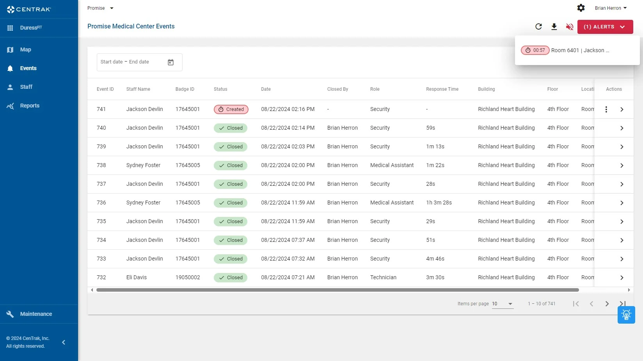Sort by the Response Time column header
Viewport: 643px width, 361px height.
coord(442,89)
